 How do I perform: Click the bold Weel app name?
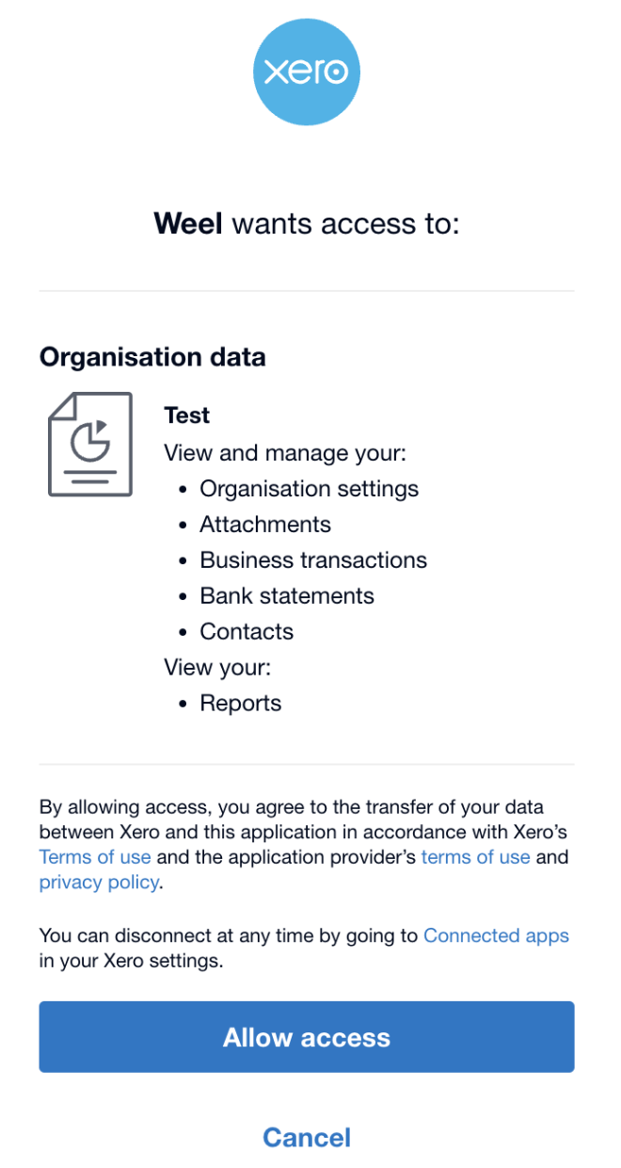[x=188, y=224]
